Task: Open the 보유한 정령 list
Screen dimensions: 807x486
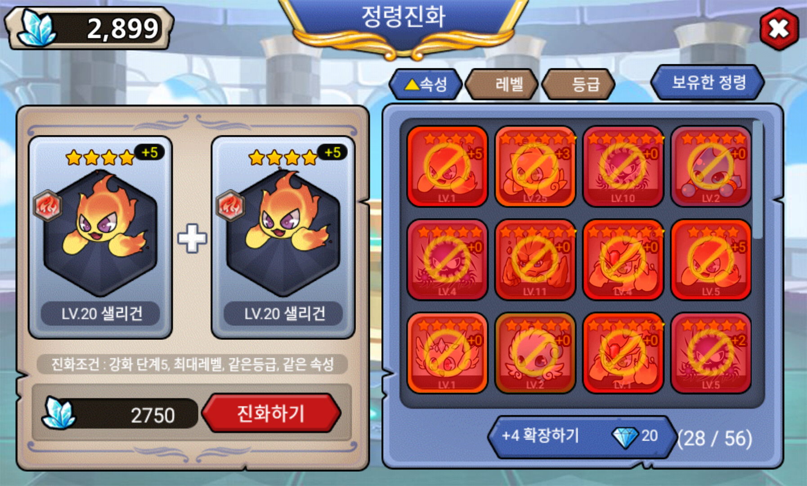Action: (708, 82)
